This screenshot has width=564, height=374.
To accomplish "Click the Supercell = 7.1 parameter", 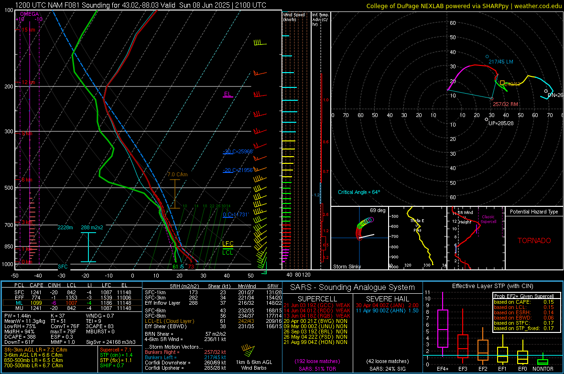I will (116, 350).
